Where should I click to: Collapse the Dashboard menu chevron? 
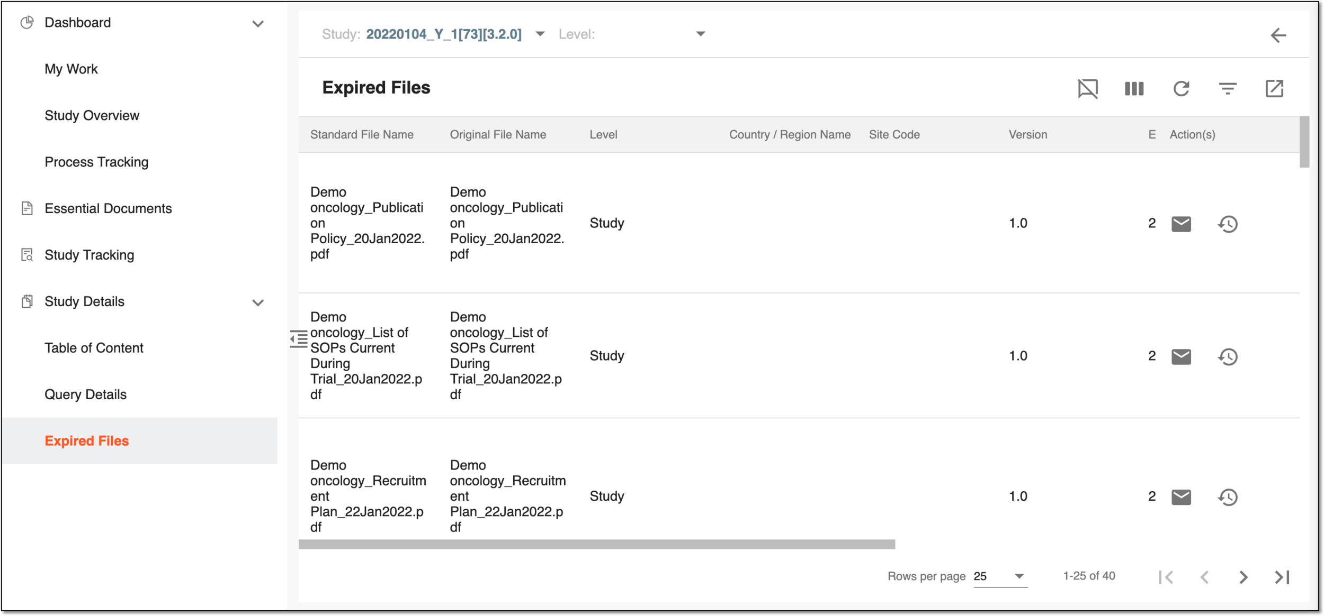point(258,24)
